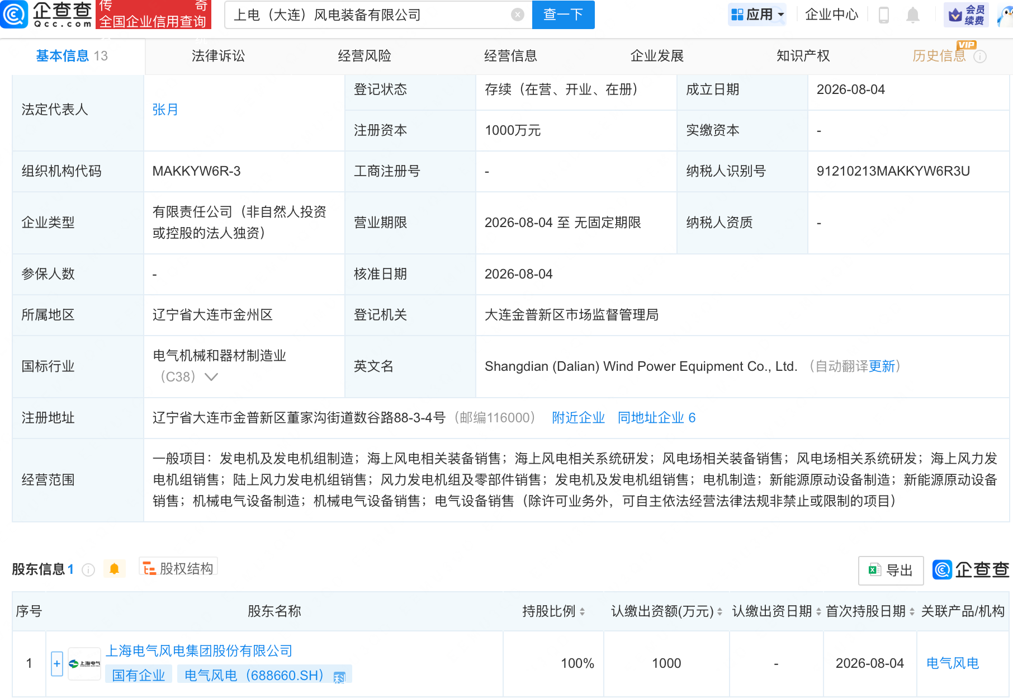Image resolution: width=1013 pixels, height=698 pixels.
Task: Open 同地址企业 6 link
Action: tap(656, 418)
